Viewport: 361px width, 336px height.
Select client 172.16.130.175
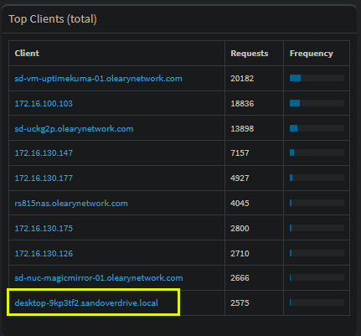pos(44,229)
